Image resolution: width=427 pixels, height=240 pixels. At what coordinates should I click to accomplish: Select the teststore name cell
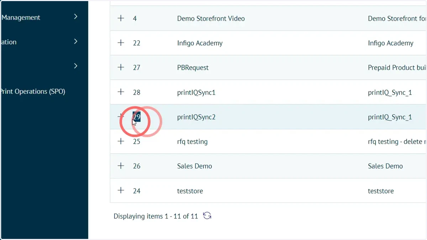coord(190,191)
